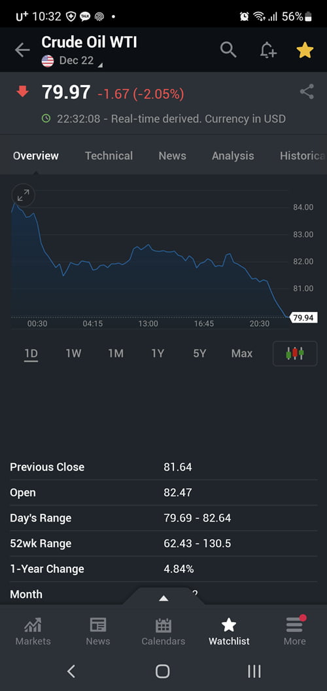Create a price alert with the bell icon
Screen dimensions: 327x691
click(267, 50)
